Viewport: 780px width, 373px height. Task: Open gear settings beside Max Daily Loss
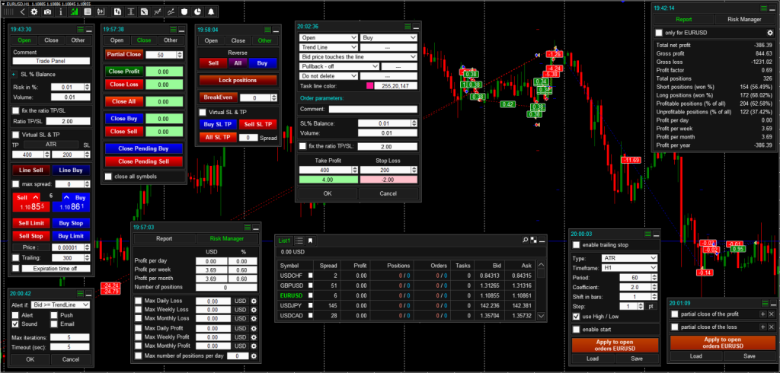click(254, 301)
